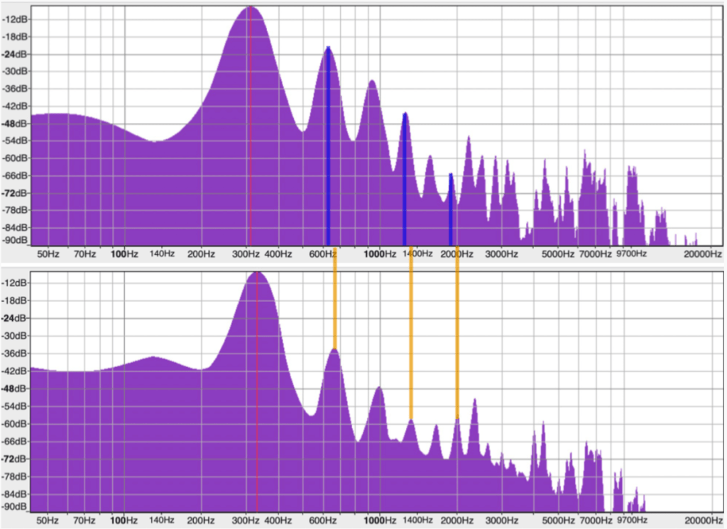
Task: Click the 140Hz label on the bottom frequency axis
Action: click(x=161, y=519)
